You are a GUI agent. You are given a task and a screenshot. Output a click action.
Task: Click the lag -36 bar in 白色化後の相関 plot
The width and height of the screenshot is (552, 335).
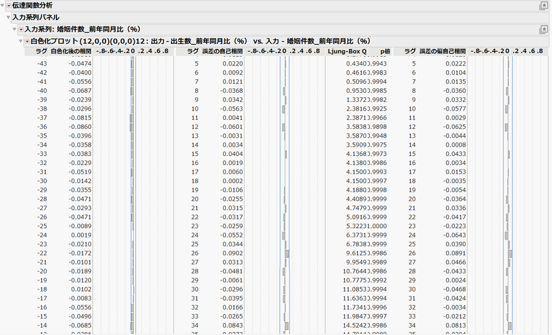coord(131,127)
